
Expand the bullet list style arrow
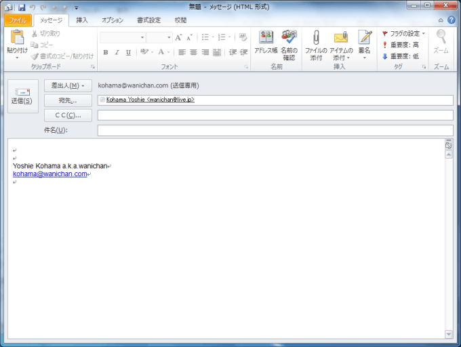point(213,37)
